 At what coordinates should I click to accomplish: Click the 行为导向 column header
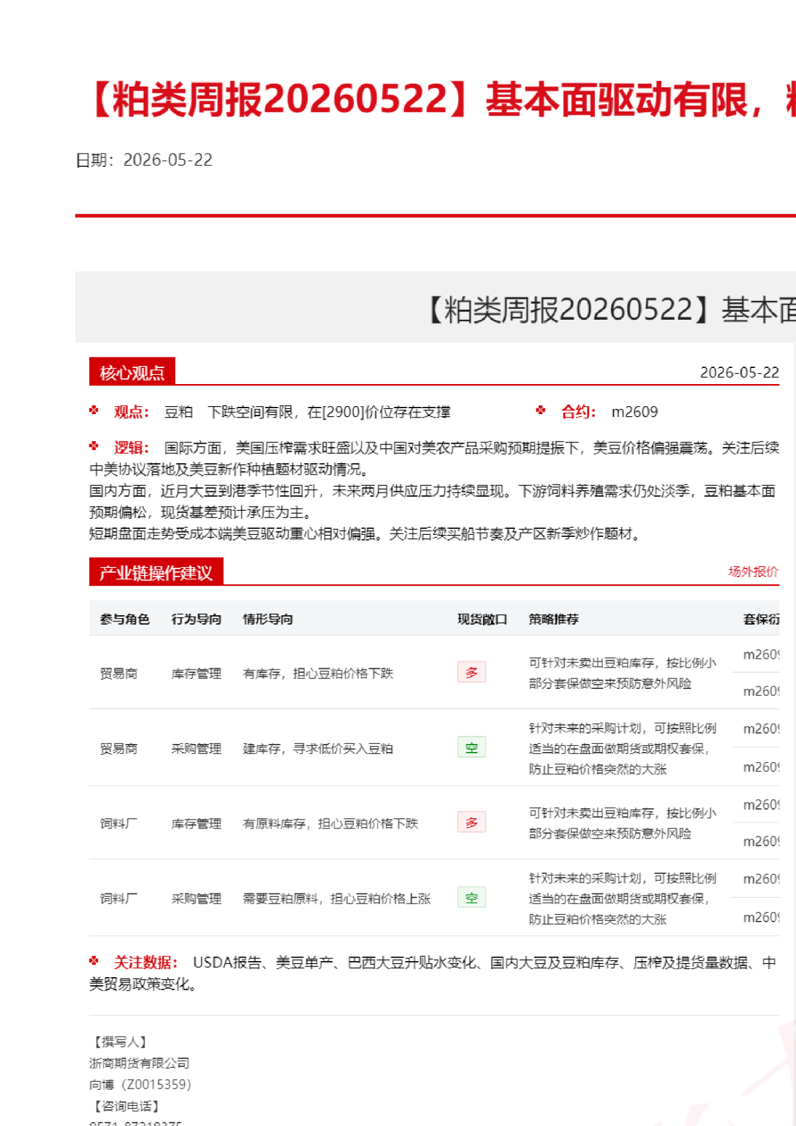(196, 619)
